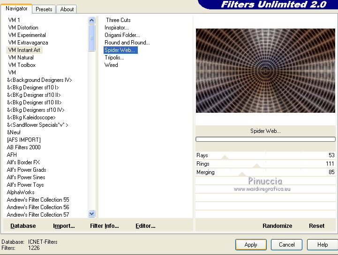Select &<Bkg Designer sf10 I> category
This screenshot has width=338, height=255.
click(x=33, y=87)
